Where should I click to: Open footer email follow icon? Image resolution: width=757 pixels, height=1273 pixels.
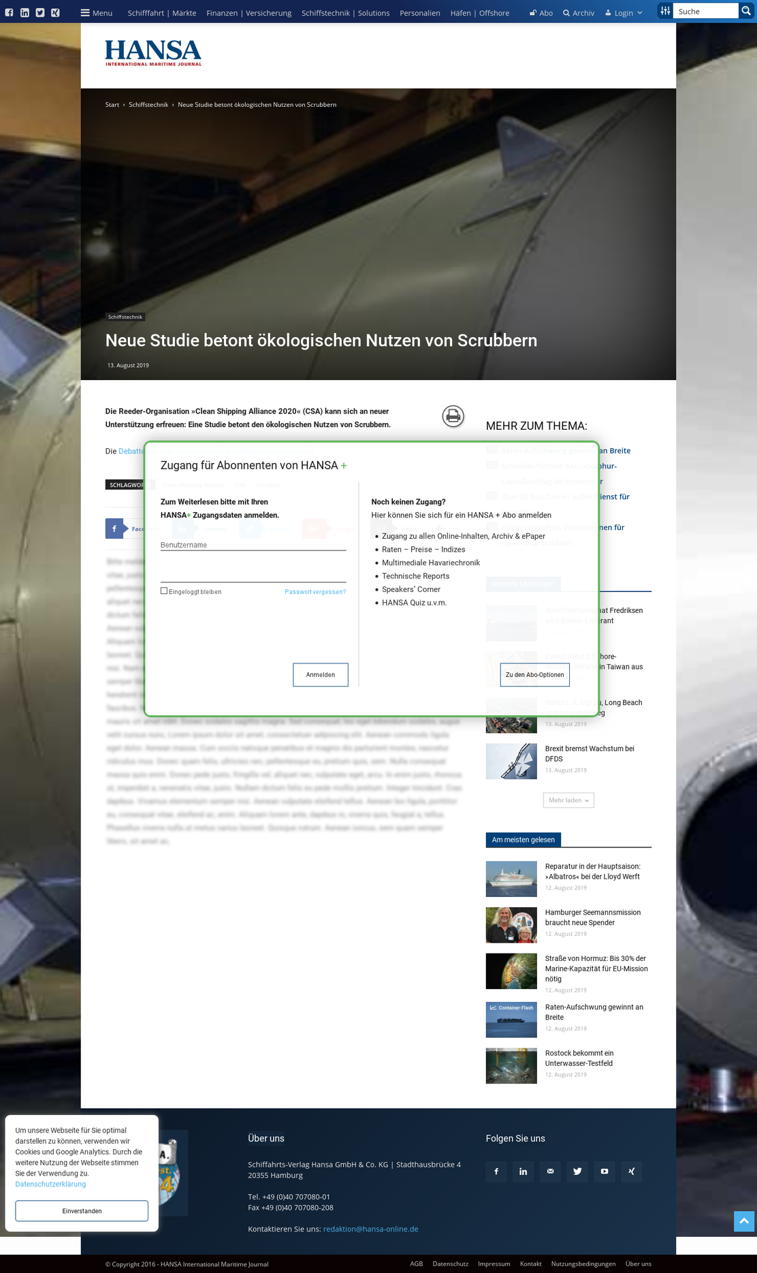(x=550, y=1172)
